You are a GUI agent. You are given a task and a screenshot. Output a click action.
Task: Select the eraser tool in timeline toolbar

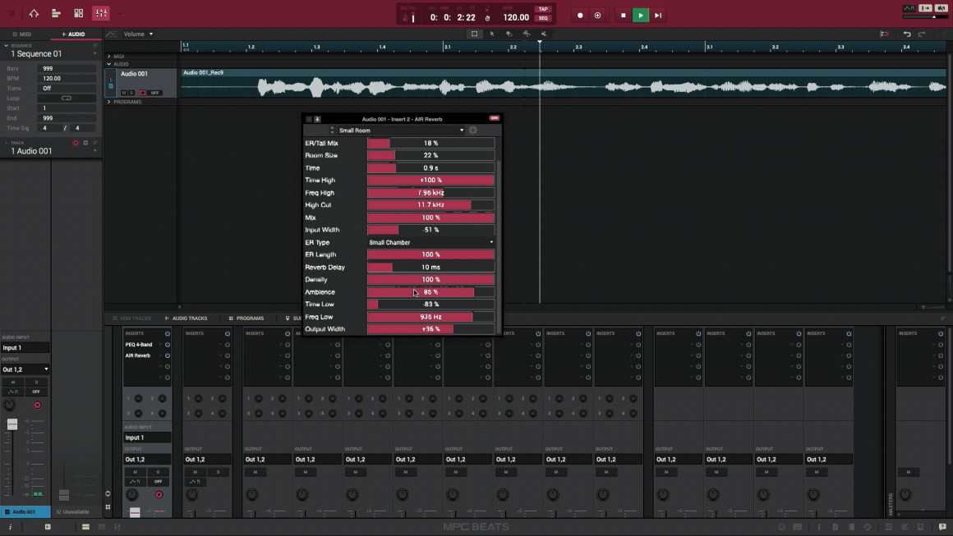509,34
